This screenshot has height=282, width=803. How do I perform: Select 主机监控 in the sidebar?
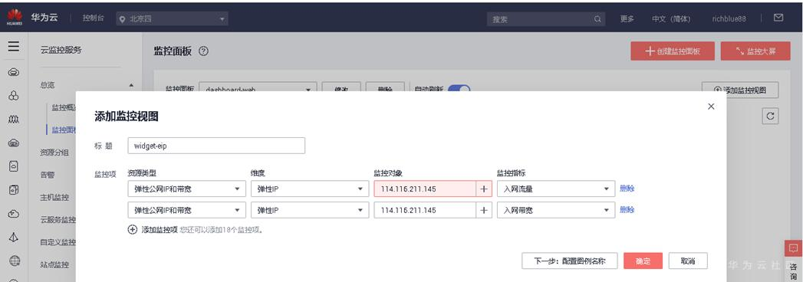click(54, 197)
